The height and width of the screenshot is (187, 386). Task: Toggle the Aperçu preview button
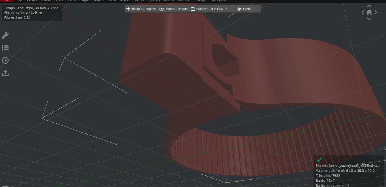(245, 9)
